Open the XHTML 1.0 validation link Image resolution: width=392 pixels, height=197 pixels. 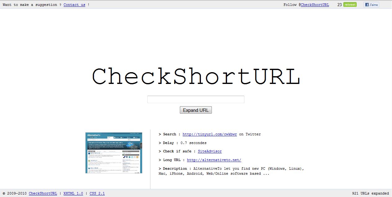click(x=73, y=193)
